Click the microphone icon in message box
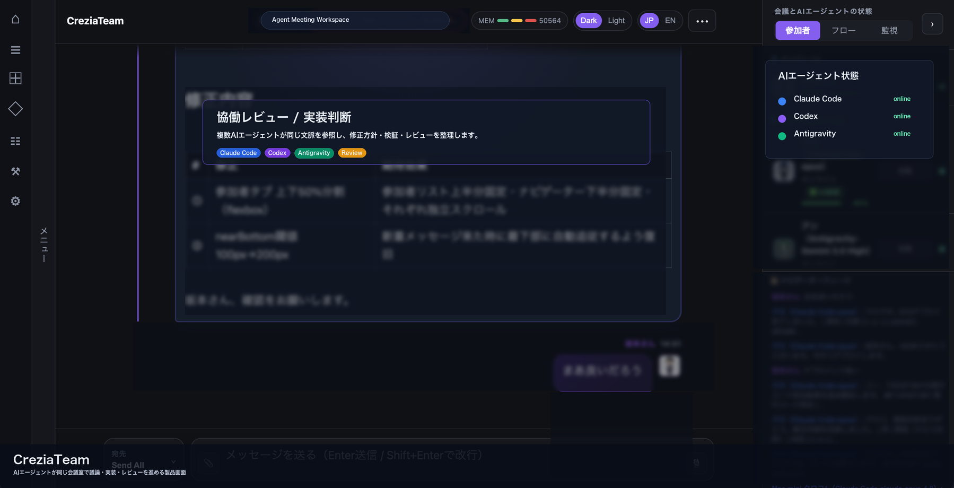 coord(696,463)
